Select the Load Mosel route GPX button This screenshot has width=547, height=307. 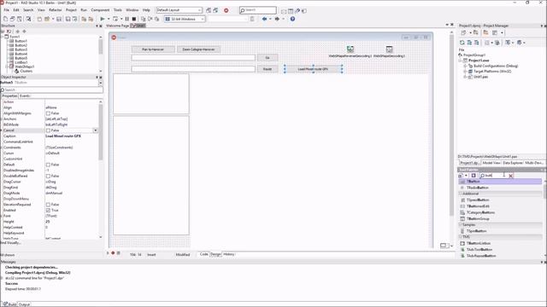coord(313,69)
